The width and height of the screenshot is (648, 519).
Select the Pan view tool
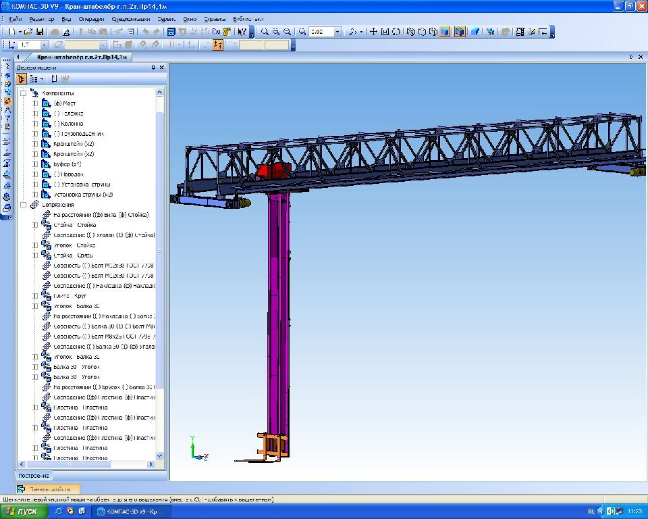pyautogui.click(x=373, y=32)
